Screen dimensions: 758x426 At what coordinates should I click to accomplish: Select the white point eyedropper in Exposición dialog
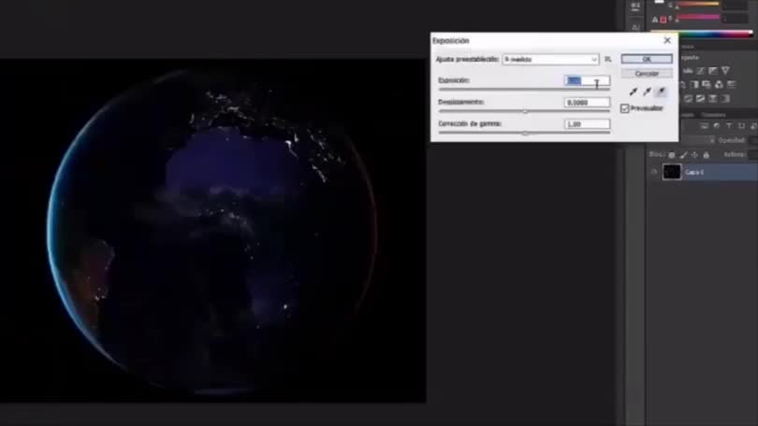pos(661,92)
